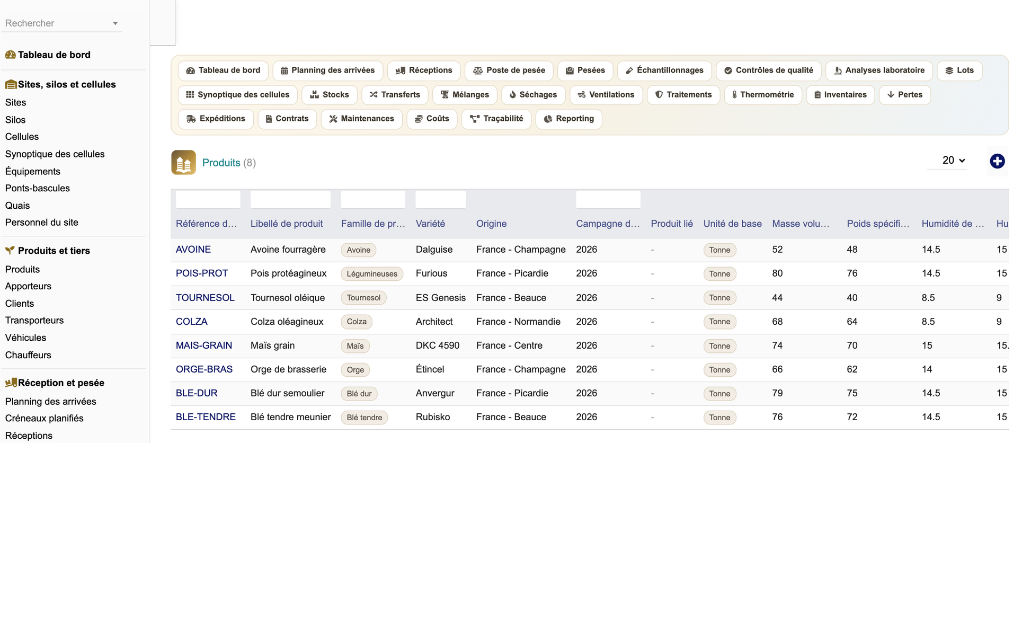Open the AVOINE product link
1031x638 pixels.
(x=193, y=250)
